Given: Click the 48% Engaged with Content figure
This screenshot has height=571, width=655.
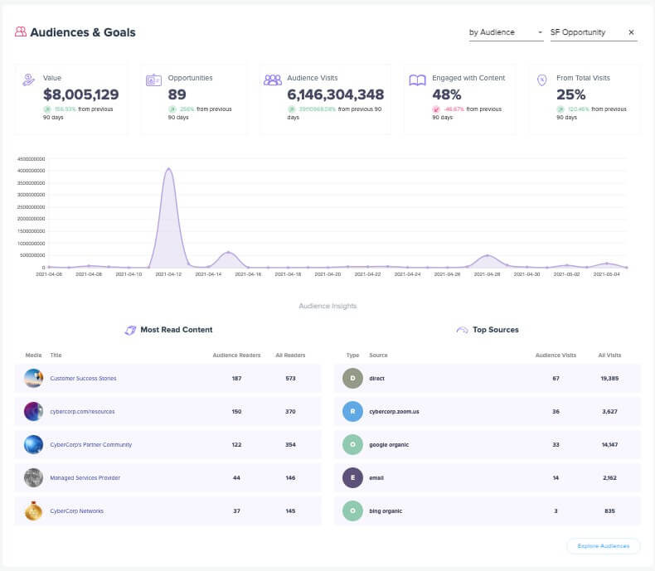Looking at the screenshot, I should coord(447,94).
